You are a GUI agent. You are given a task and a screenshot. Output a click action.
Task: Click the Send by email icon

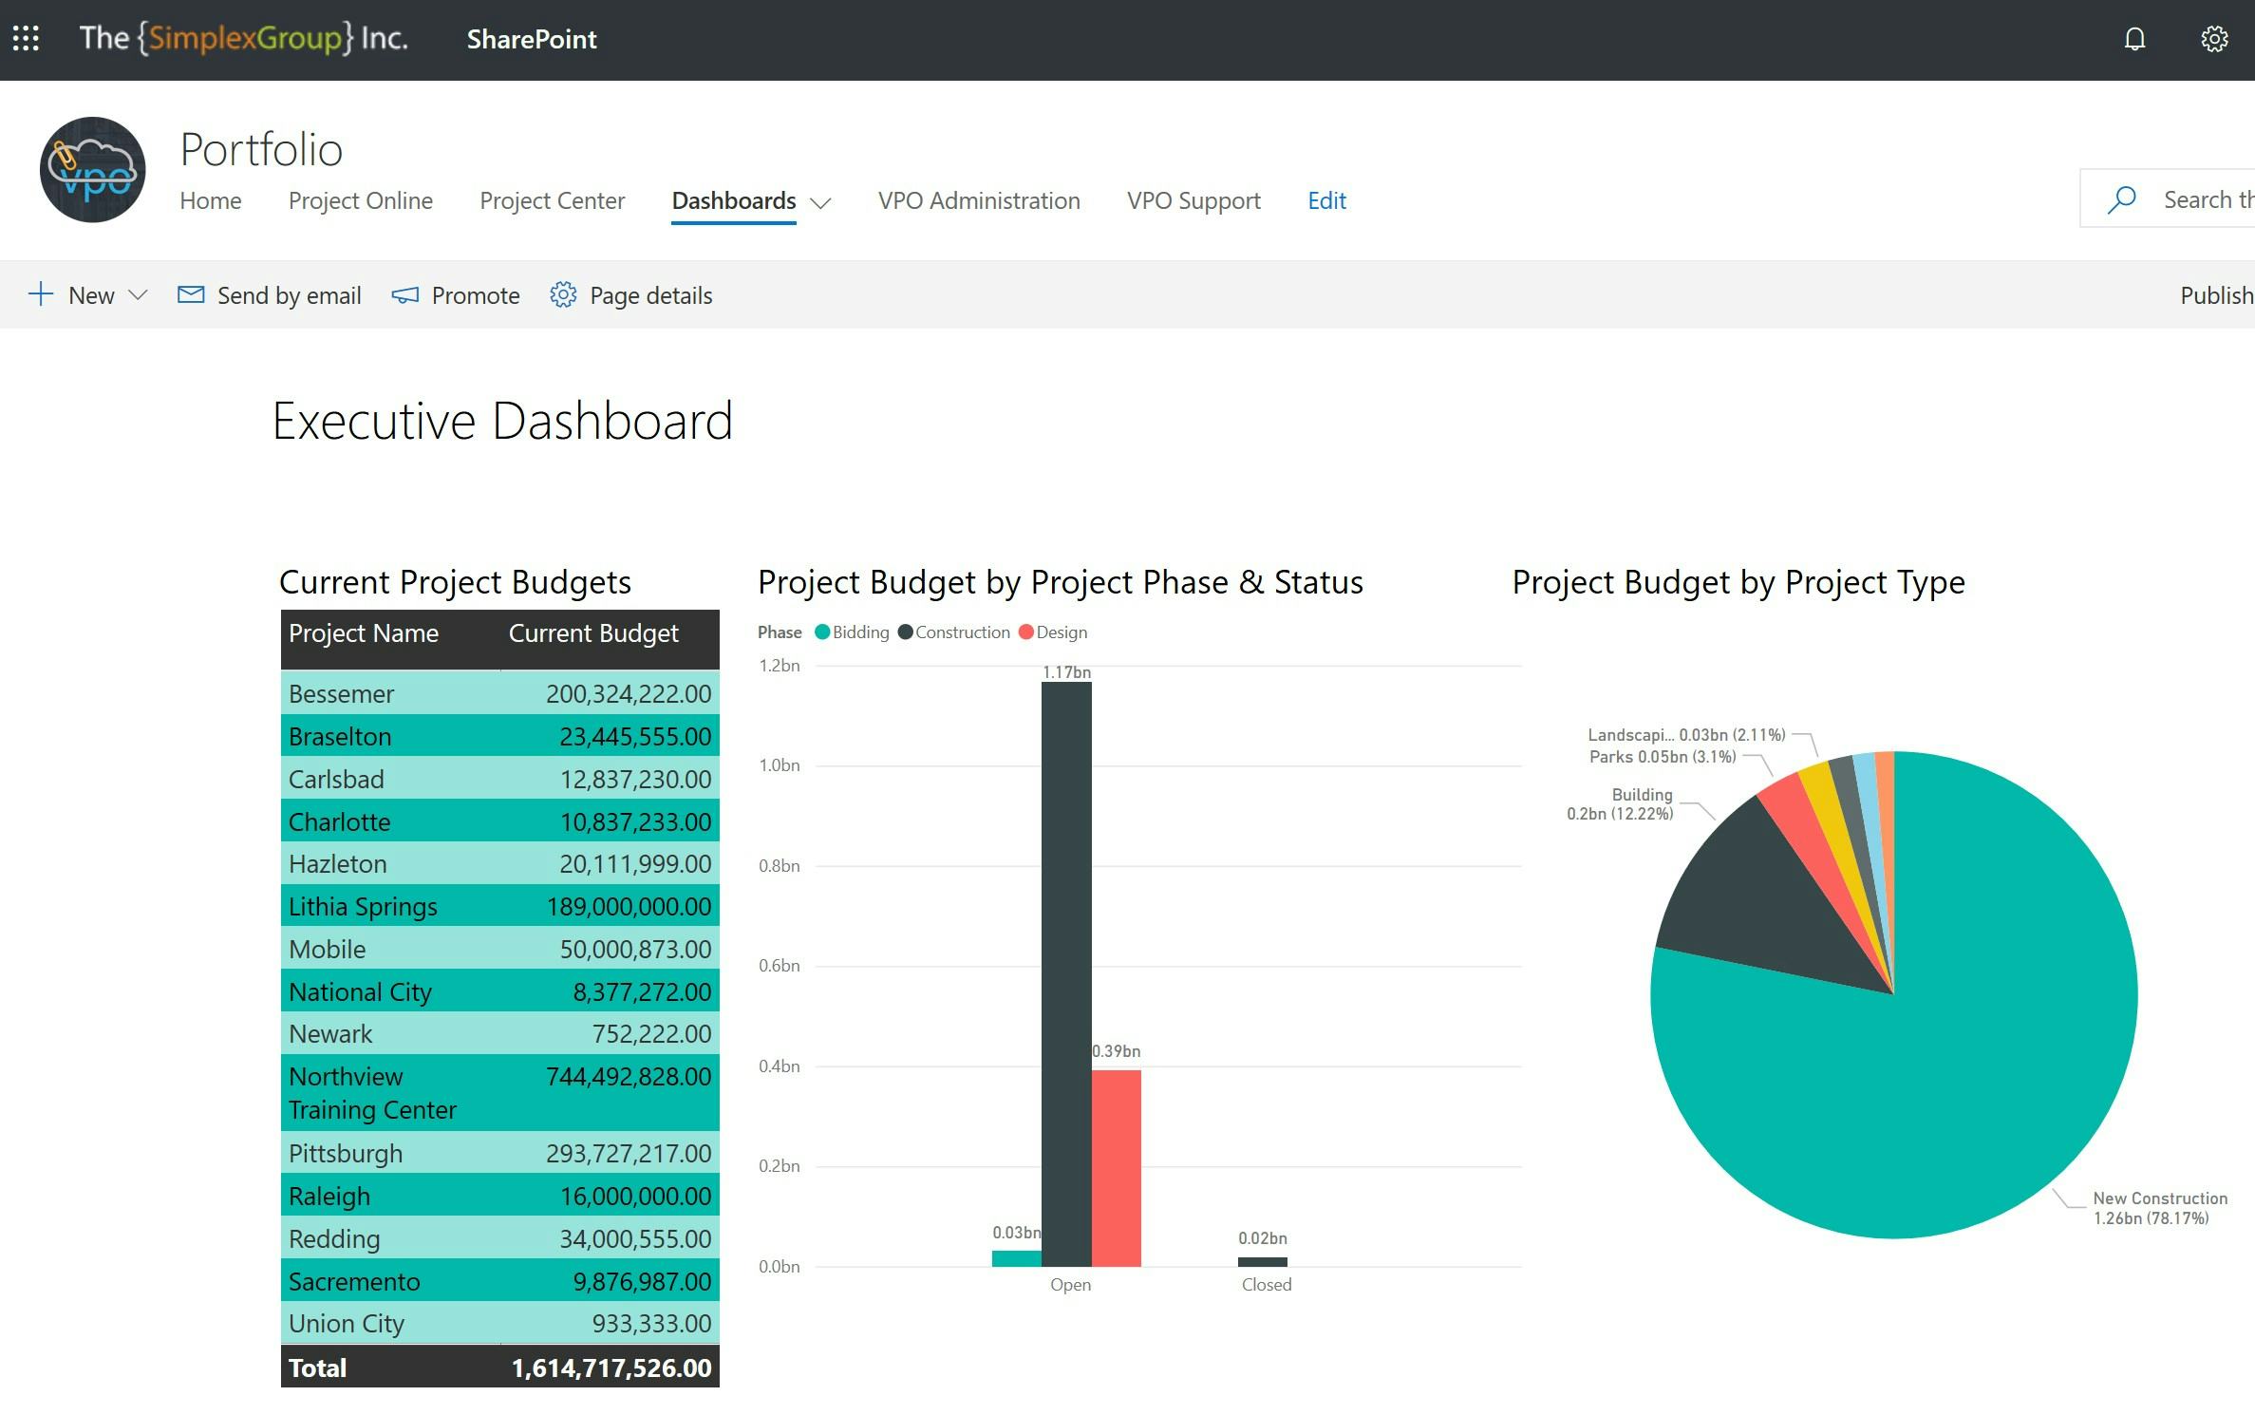click(x=189, y=295)
